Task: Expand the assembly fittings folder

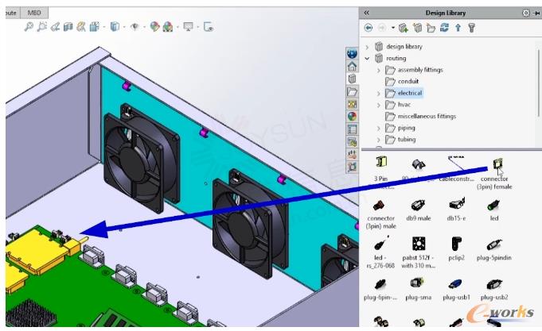Action: tap(379, 70)
